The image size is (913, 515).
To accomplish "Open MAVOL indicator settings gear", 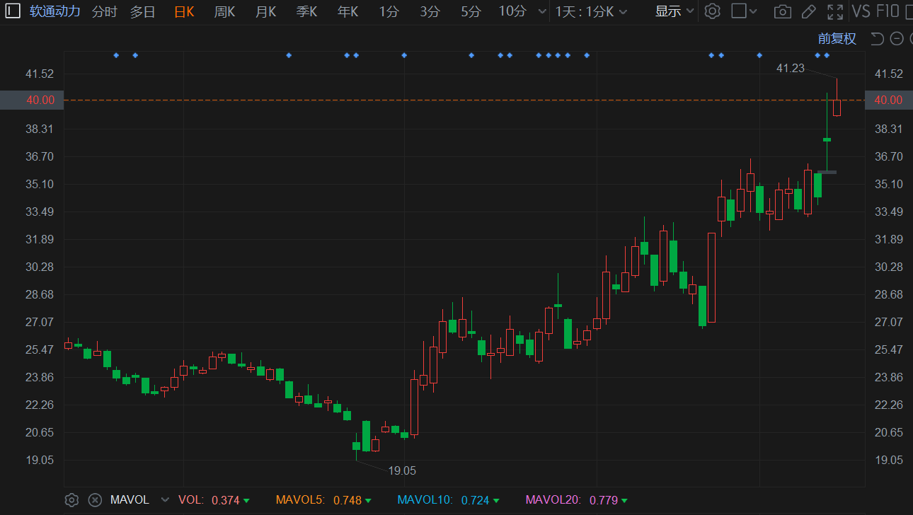I will click(x=71, y=500).
